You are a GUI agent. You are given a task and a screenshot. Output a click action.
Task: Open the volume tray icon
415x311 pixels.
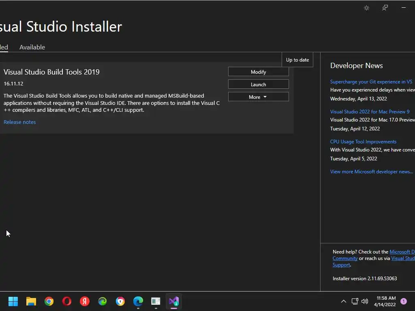pyautogui.click(x=365, y=301)
